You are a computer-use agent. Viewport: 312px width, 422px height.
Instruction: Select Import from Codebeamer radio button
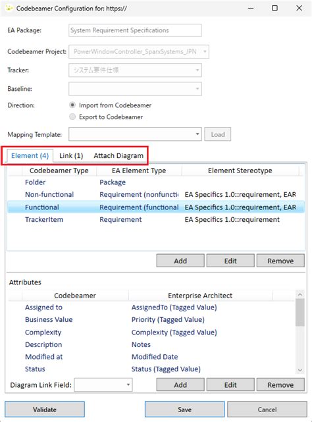72,105
